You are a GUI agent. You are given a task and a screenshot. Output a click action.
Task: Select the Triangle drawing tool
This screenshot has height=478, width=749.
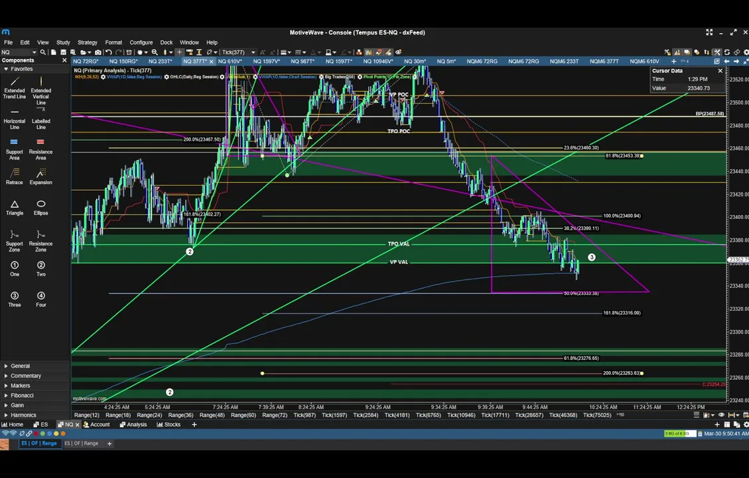click(15, 207)
